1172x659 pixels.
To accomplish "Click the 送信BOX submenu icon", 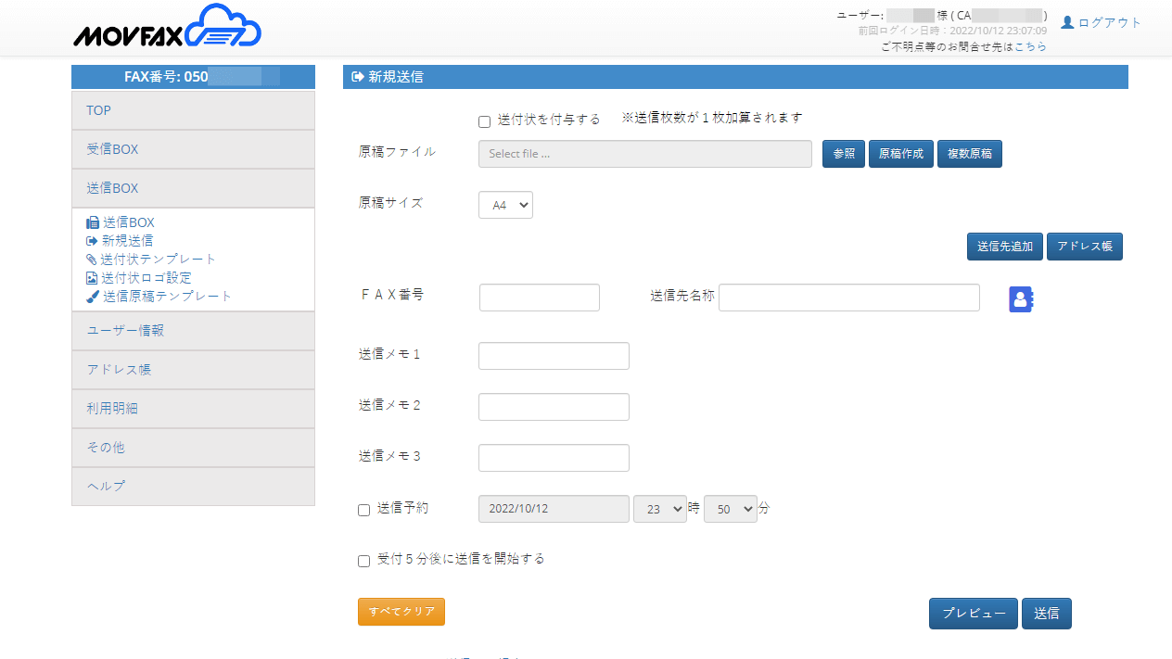I will (x=92, y=222).
